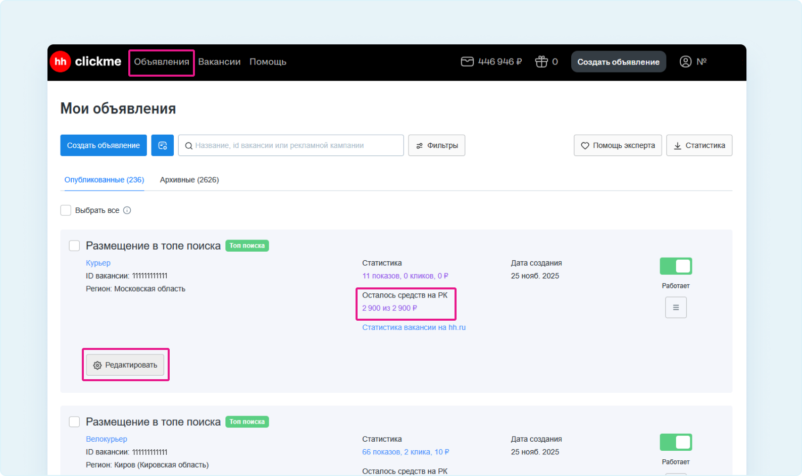Click the gift bonus icon

tap(541, 62)
